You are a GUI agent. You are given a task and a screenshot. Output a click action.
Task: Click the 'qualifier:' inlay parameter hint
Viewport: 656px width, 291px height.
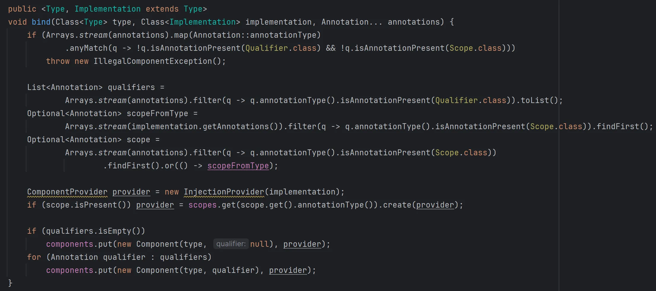tap(231, 244)
